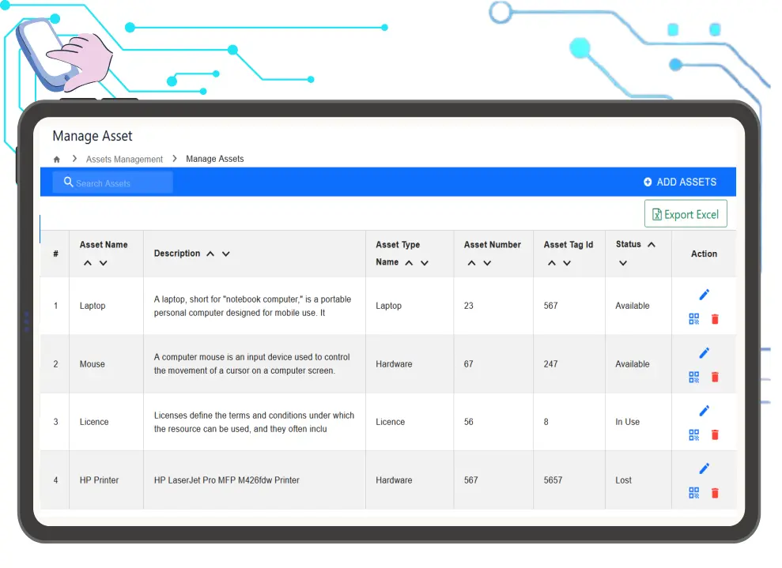Screen dimensions: 782x568
Task: Click asset number 23
Action: (x=468, y=306)
